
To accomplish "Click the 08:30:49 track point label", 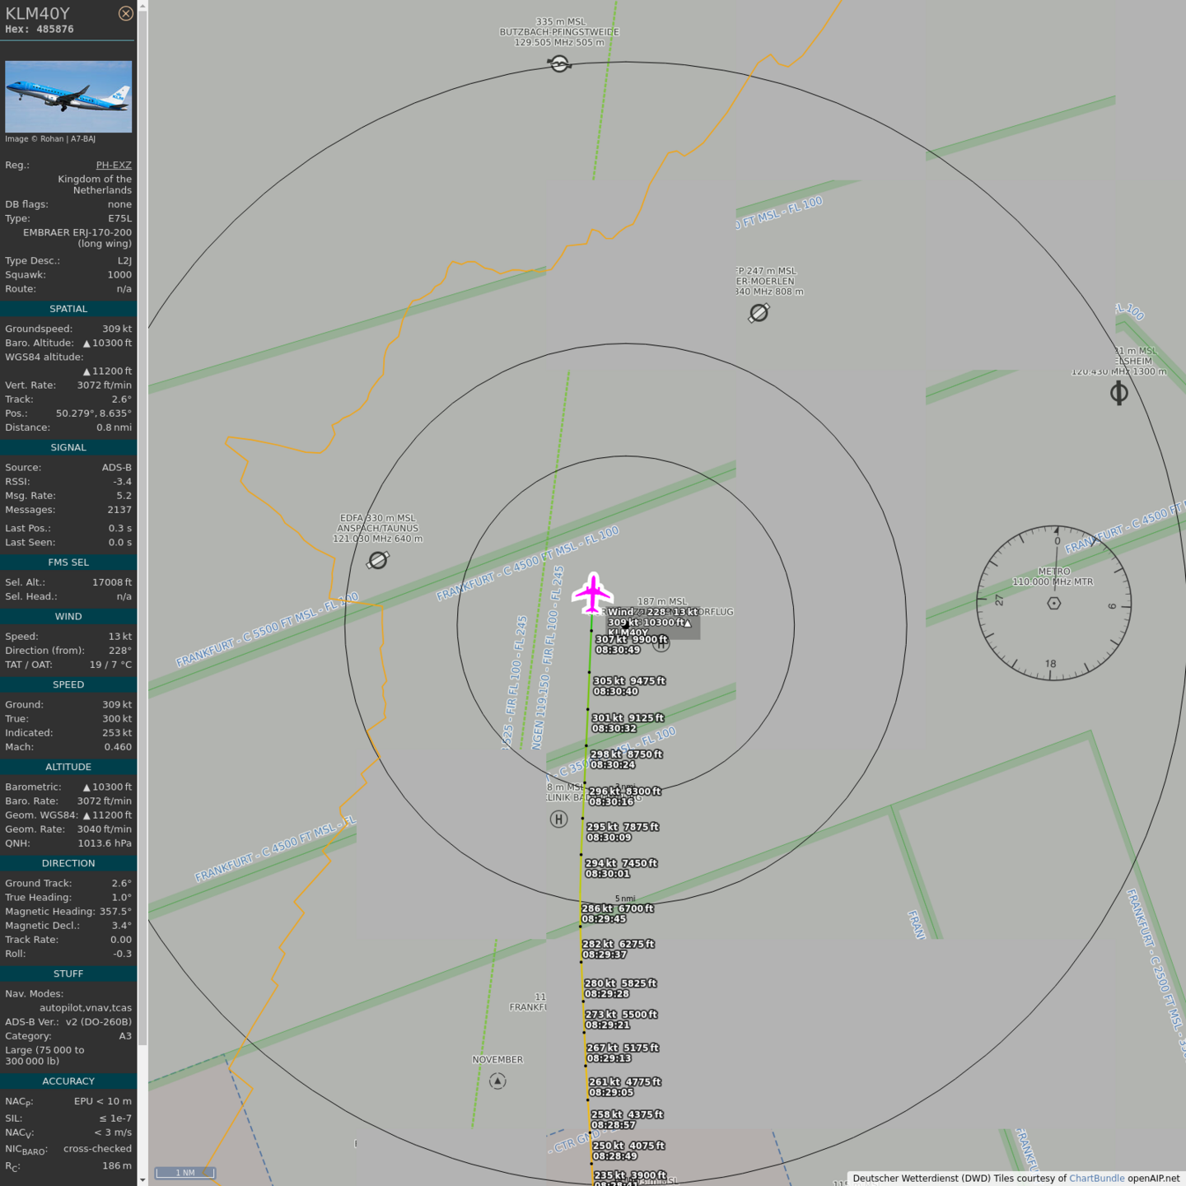I will coord(618,650).
